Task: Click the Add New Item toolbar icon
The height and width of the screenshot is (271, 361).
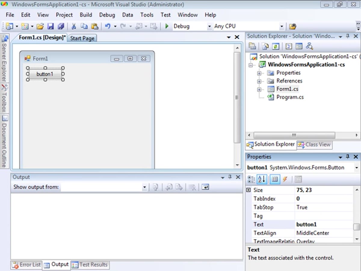Action: [x=25, y=26]
